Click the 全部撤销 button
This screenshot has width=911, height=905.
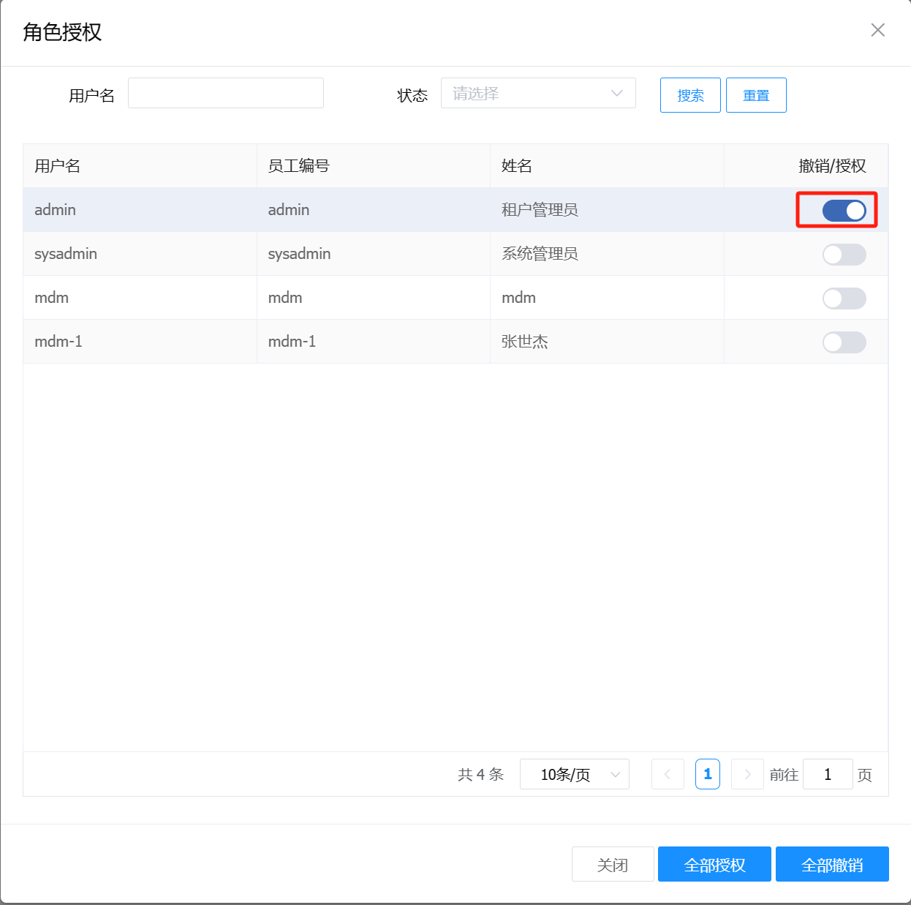tap(832, 864)
